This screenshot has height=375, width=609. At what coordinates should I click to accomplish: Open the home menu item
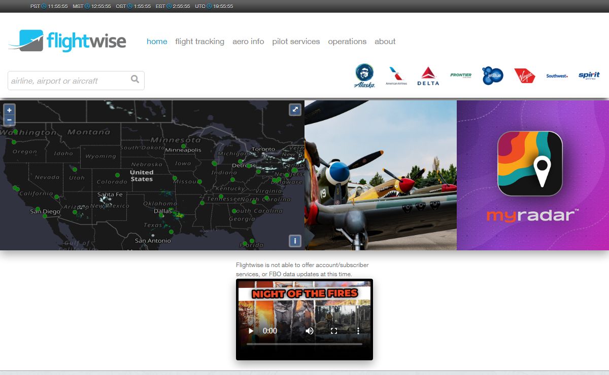click(x=157, y=42)
